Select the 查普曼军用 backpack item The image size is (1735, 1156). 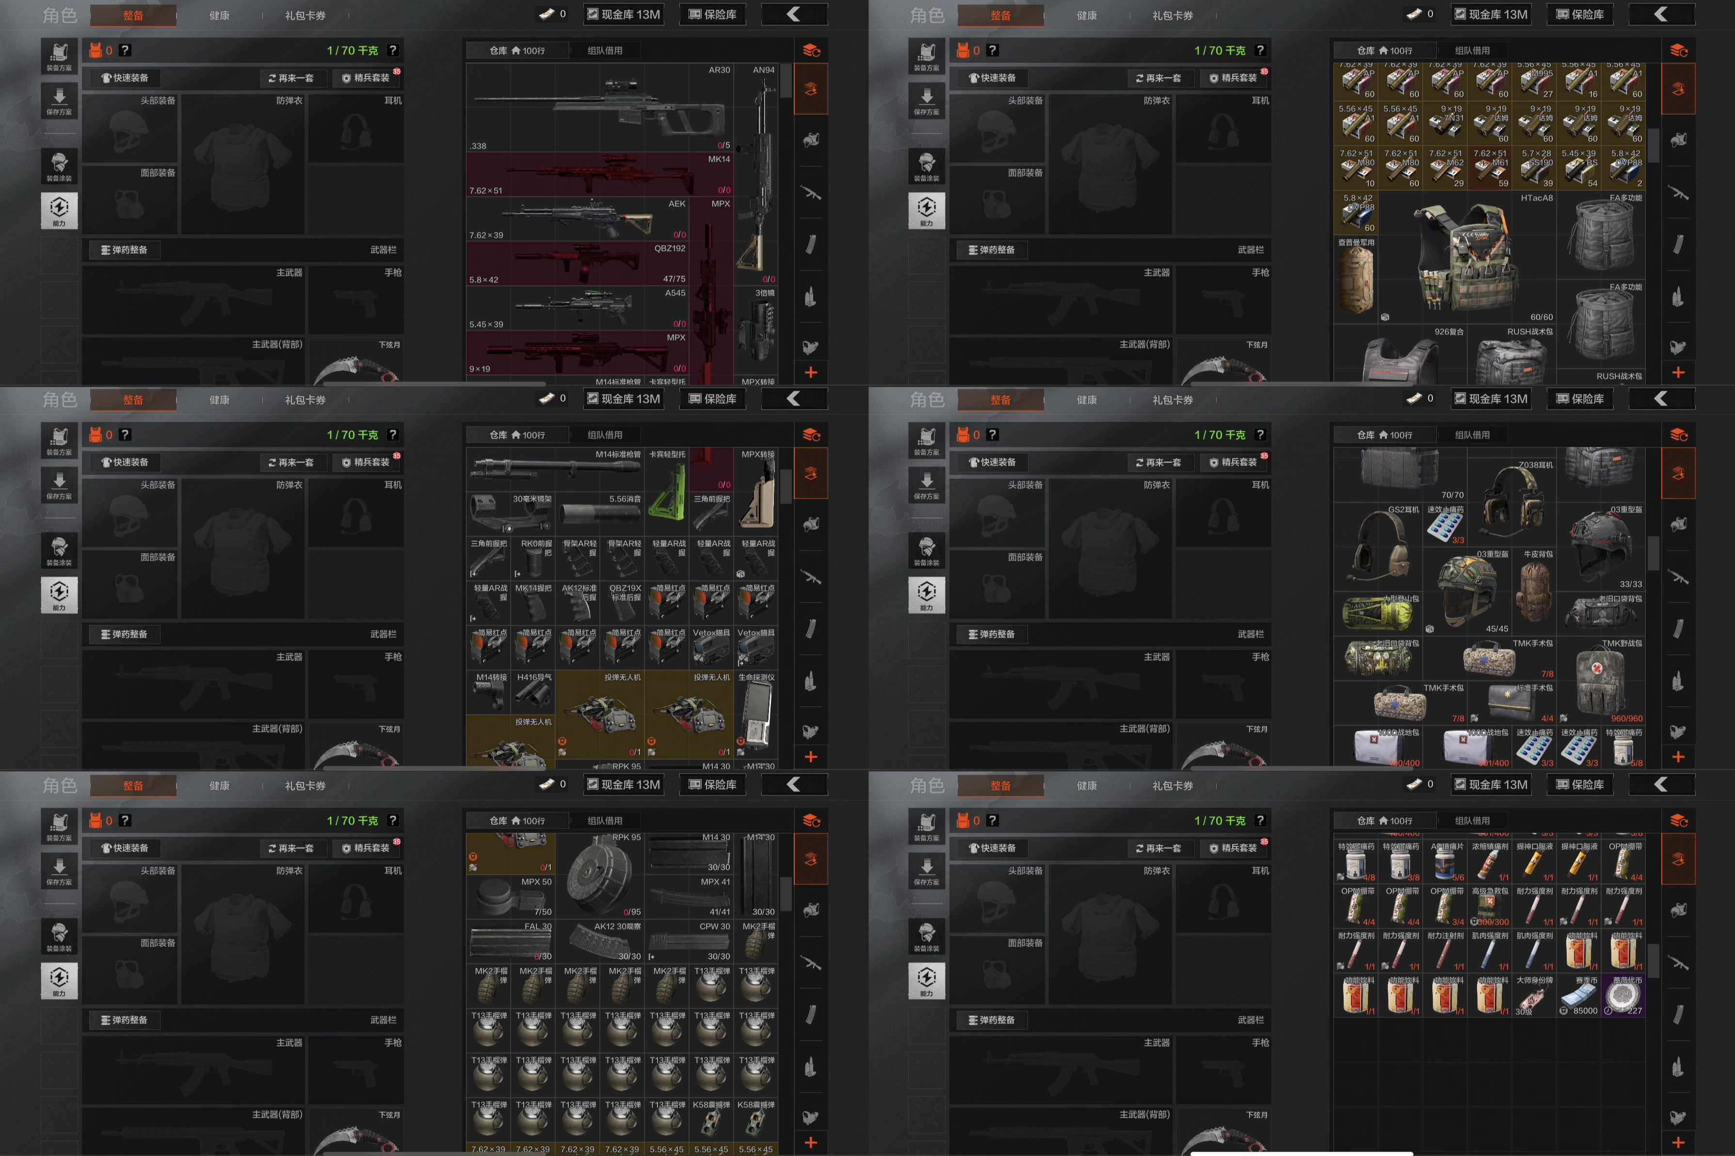[1356, 280]
